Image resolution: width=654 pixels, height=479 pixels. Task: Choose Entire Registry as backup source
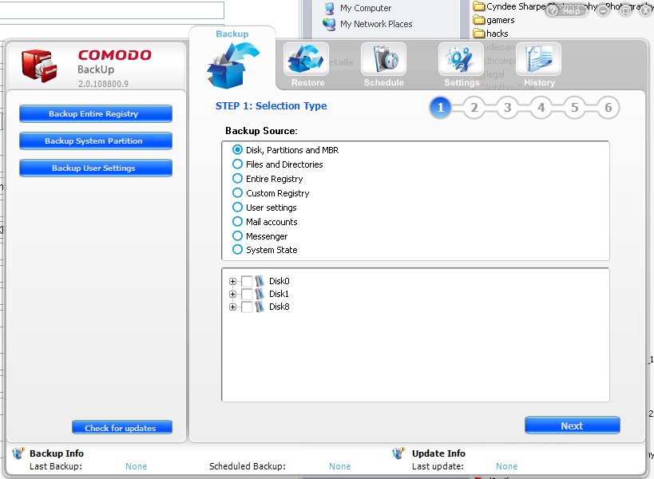(238, 178)
